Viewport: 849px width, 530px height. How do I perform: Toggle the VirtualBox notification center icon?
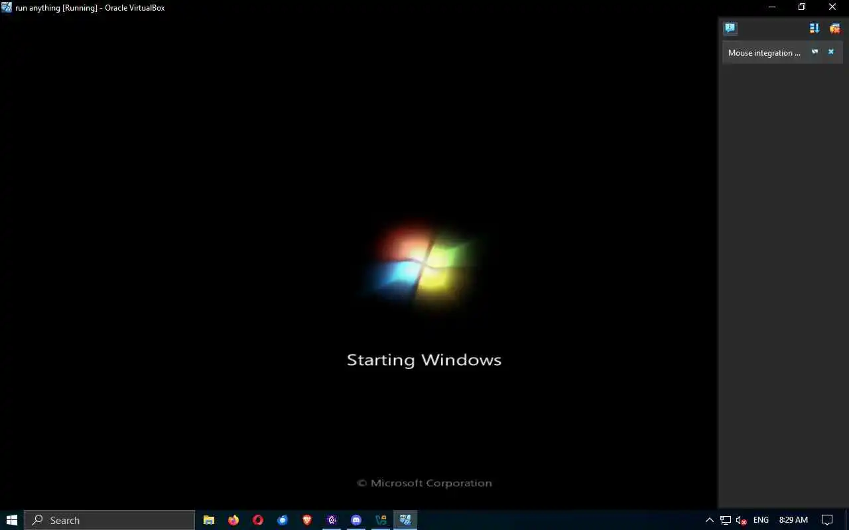pos(730,28)
